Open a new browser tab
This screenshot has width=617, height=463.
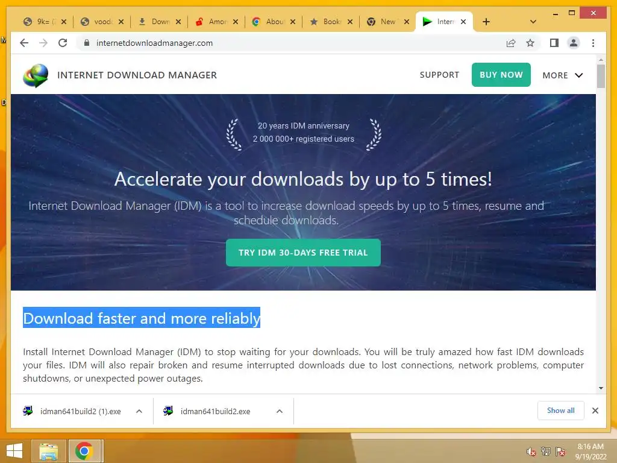click(x=486, y=22)
